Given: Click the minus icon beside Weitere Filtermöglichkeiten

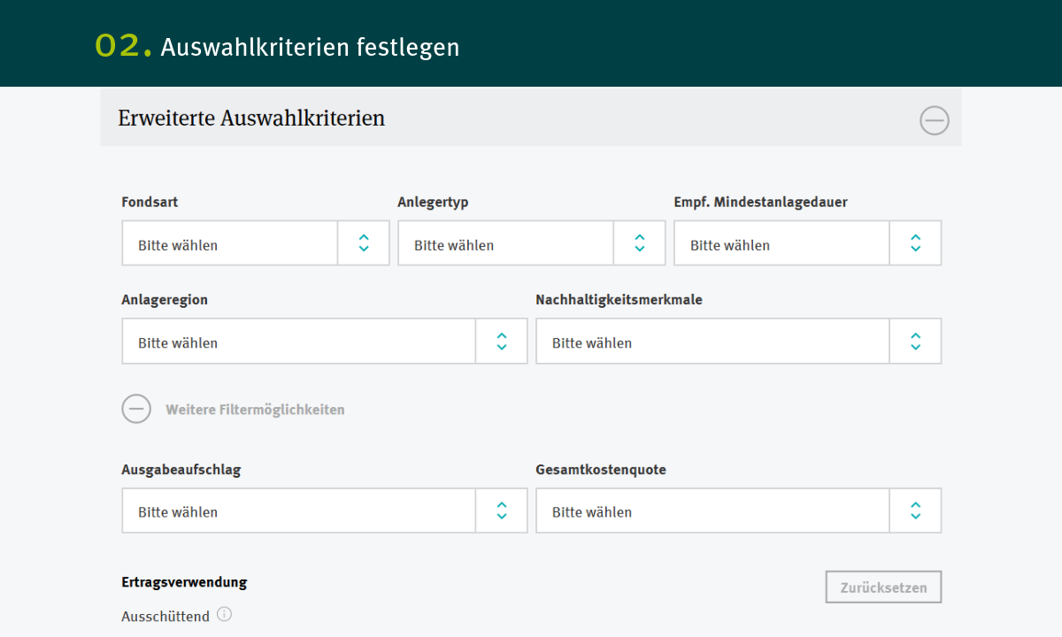Looking at the screenshot, I should pyautogui.click(x=136, y=409).
